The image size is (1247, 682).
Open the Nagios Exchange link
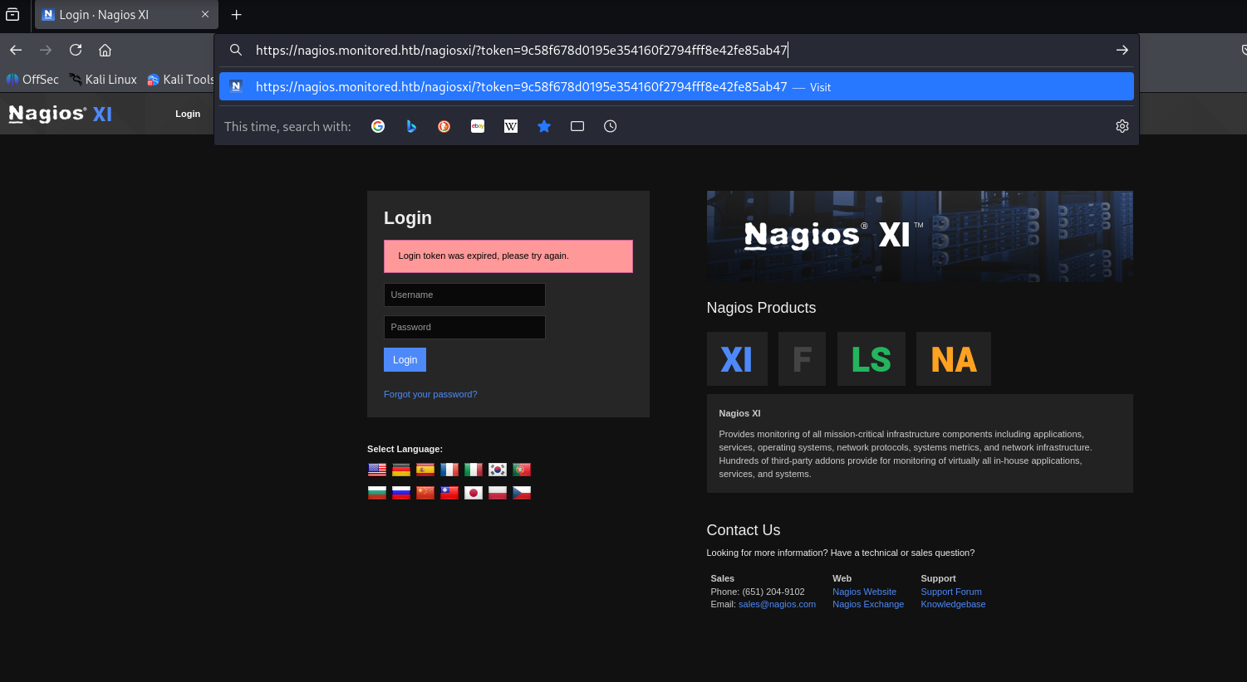(x=868, y=604)
